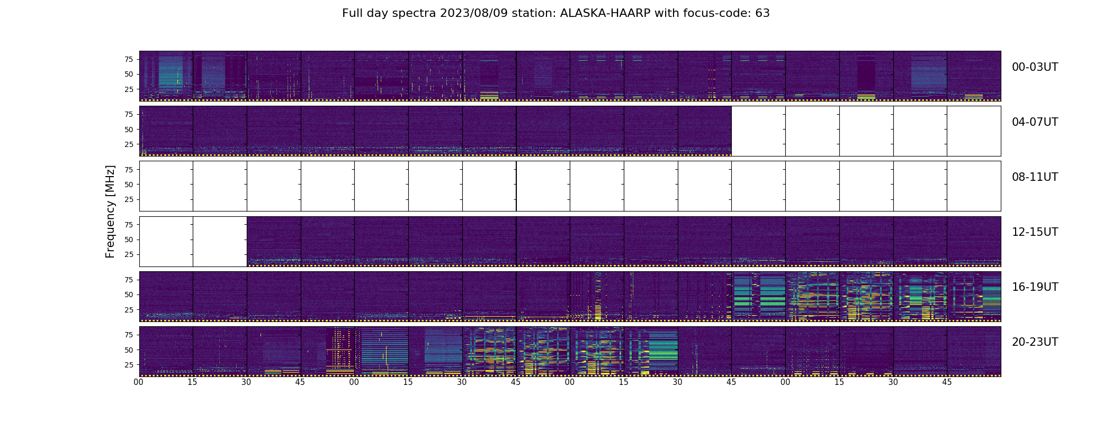1112x423 pixels.
Task: Open the first spectrogram panel of the 00-03UT row
Action: pos(166,76)
